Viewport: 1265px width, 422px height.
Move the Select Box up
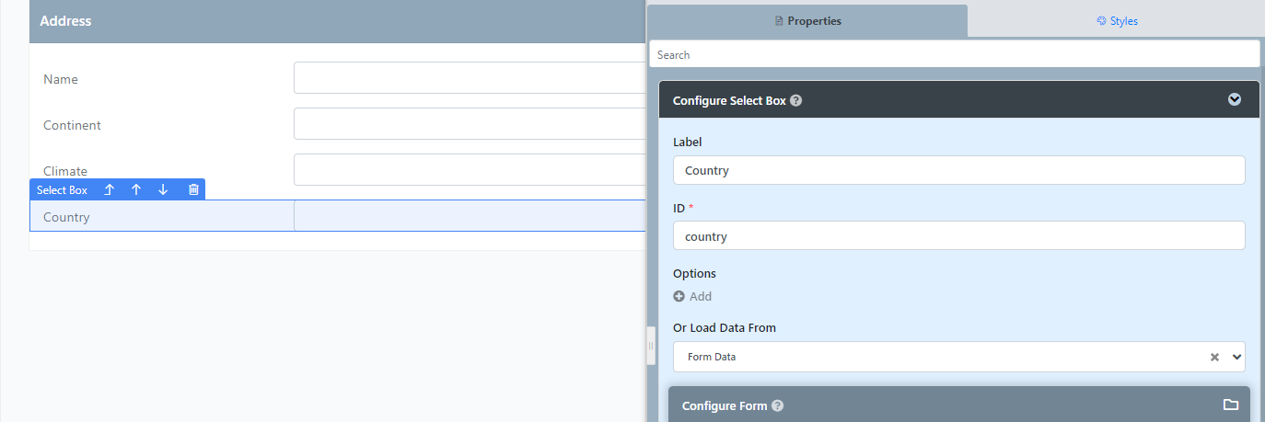(136, 189)
